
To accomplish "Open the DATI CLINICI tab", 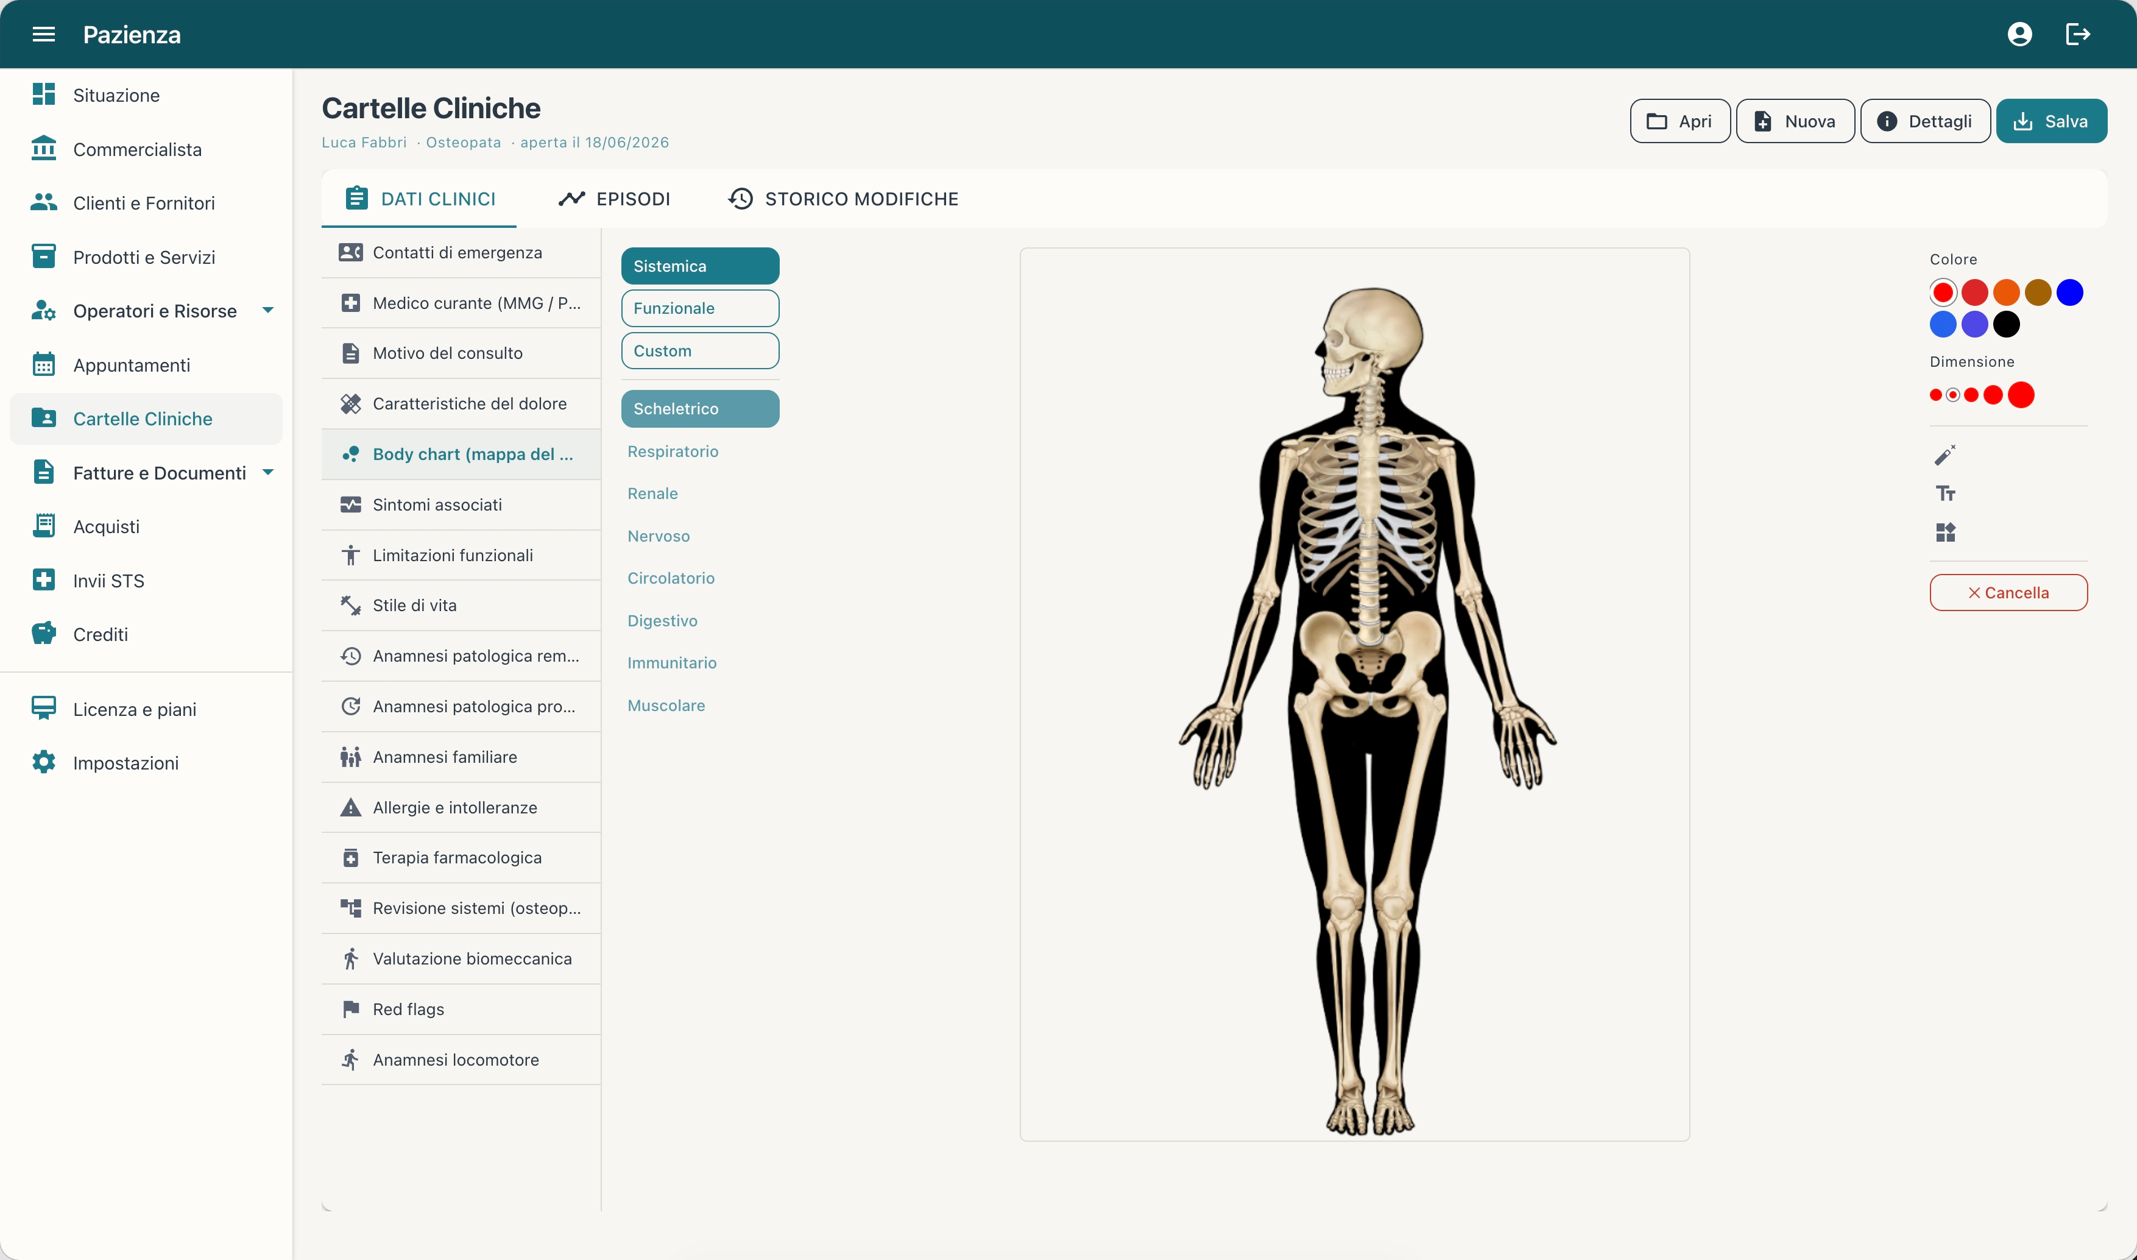I will (x=419, y=199).
